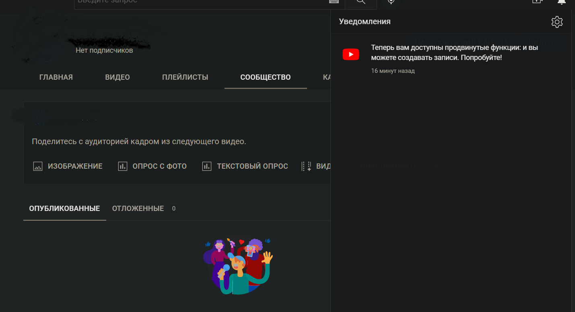Open the ПЛЕЙЛИСТЫ tab

185,77
